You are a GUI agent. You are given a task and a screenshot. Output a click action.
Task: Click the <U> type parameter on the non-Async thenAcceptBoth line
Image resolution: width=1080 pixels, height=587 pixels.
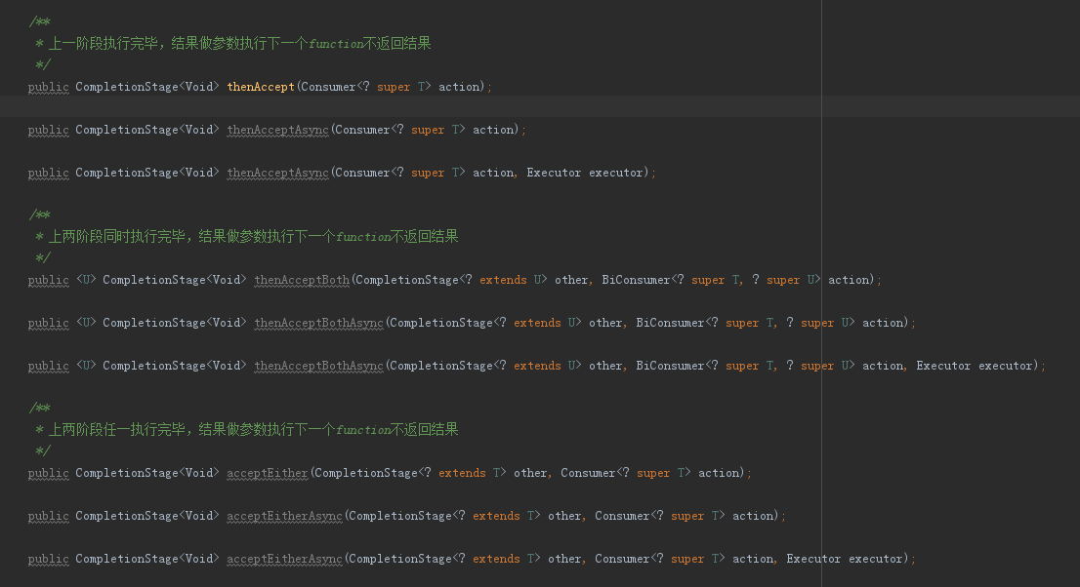tap(85, 280)
